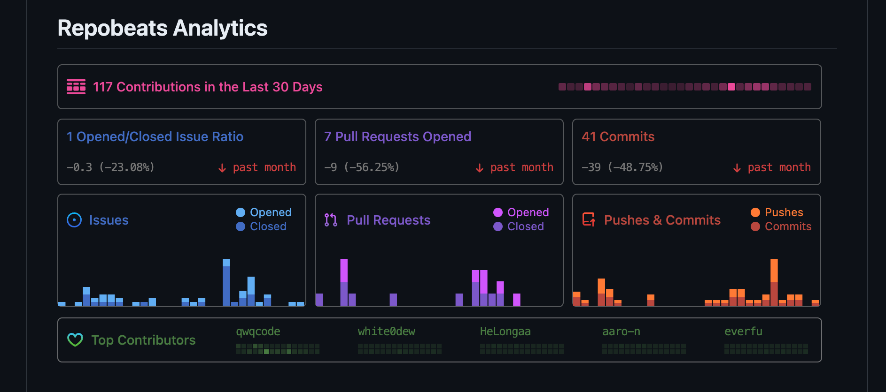Click the Issues circle-dot icon
This screenshot has height=392, width=886.
tap(74, 220)
